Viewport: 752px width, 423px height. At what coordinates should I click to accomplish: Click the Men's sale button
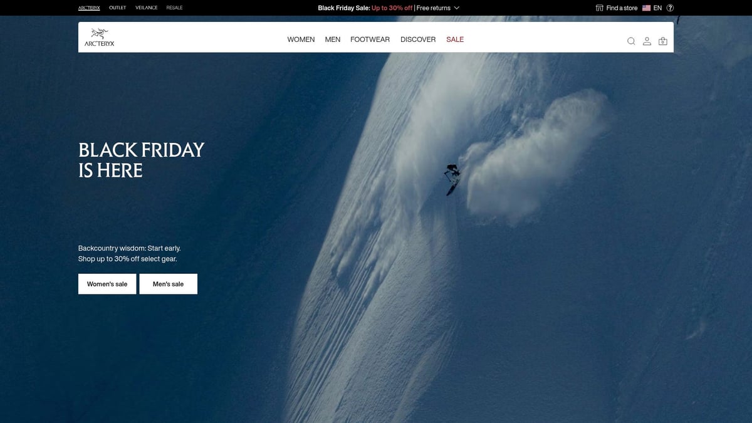(x=169, y=284)
